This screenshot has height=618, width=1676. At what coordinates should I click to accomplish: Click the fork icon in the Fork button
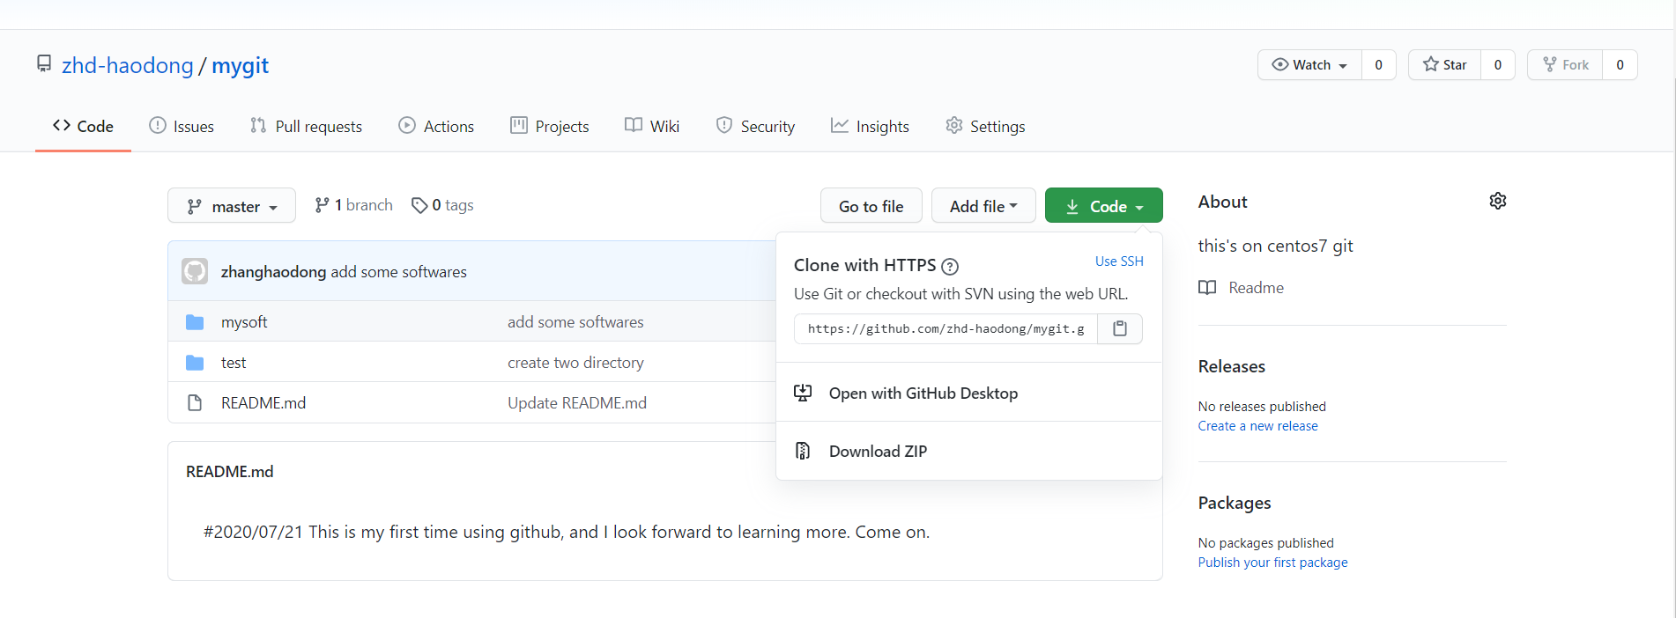[1550, 64]
